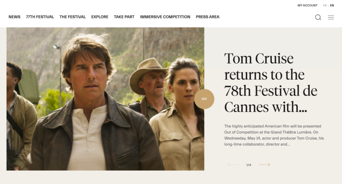Switch language to FR
Viewport: 342px width, 184px height.
click(325, 5)
